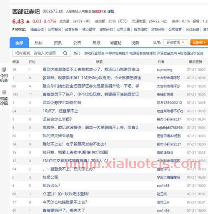Screen dimensions: 208x214
Task: Open author profile 临时工A
Action: [163, 202]
